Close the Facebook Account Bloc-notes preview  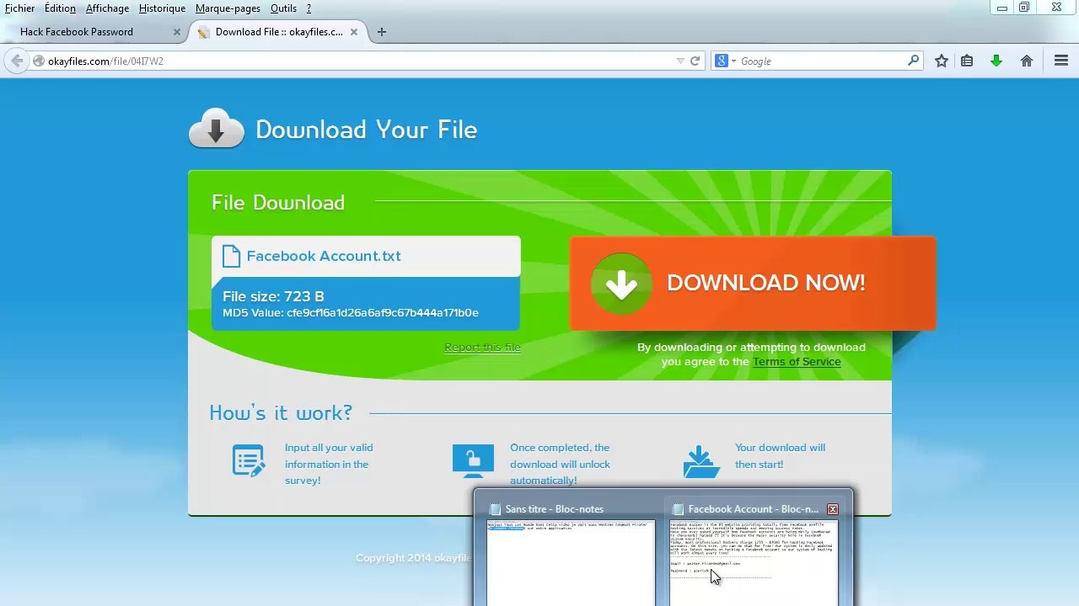(833, 509)
